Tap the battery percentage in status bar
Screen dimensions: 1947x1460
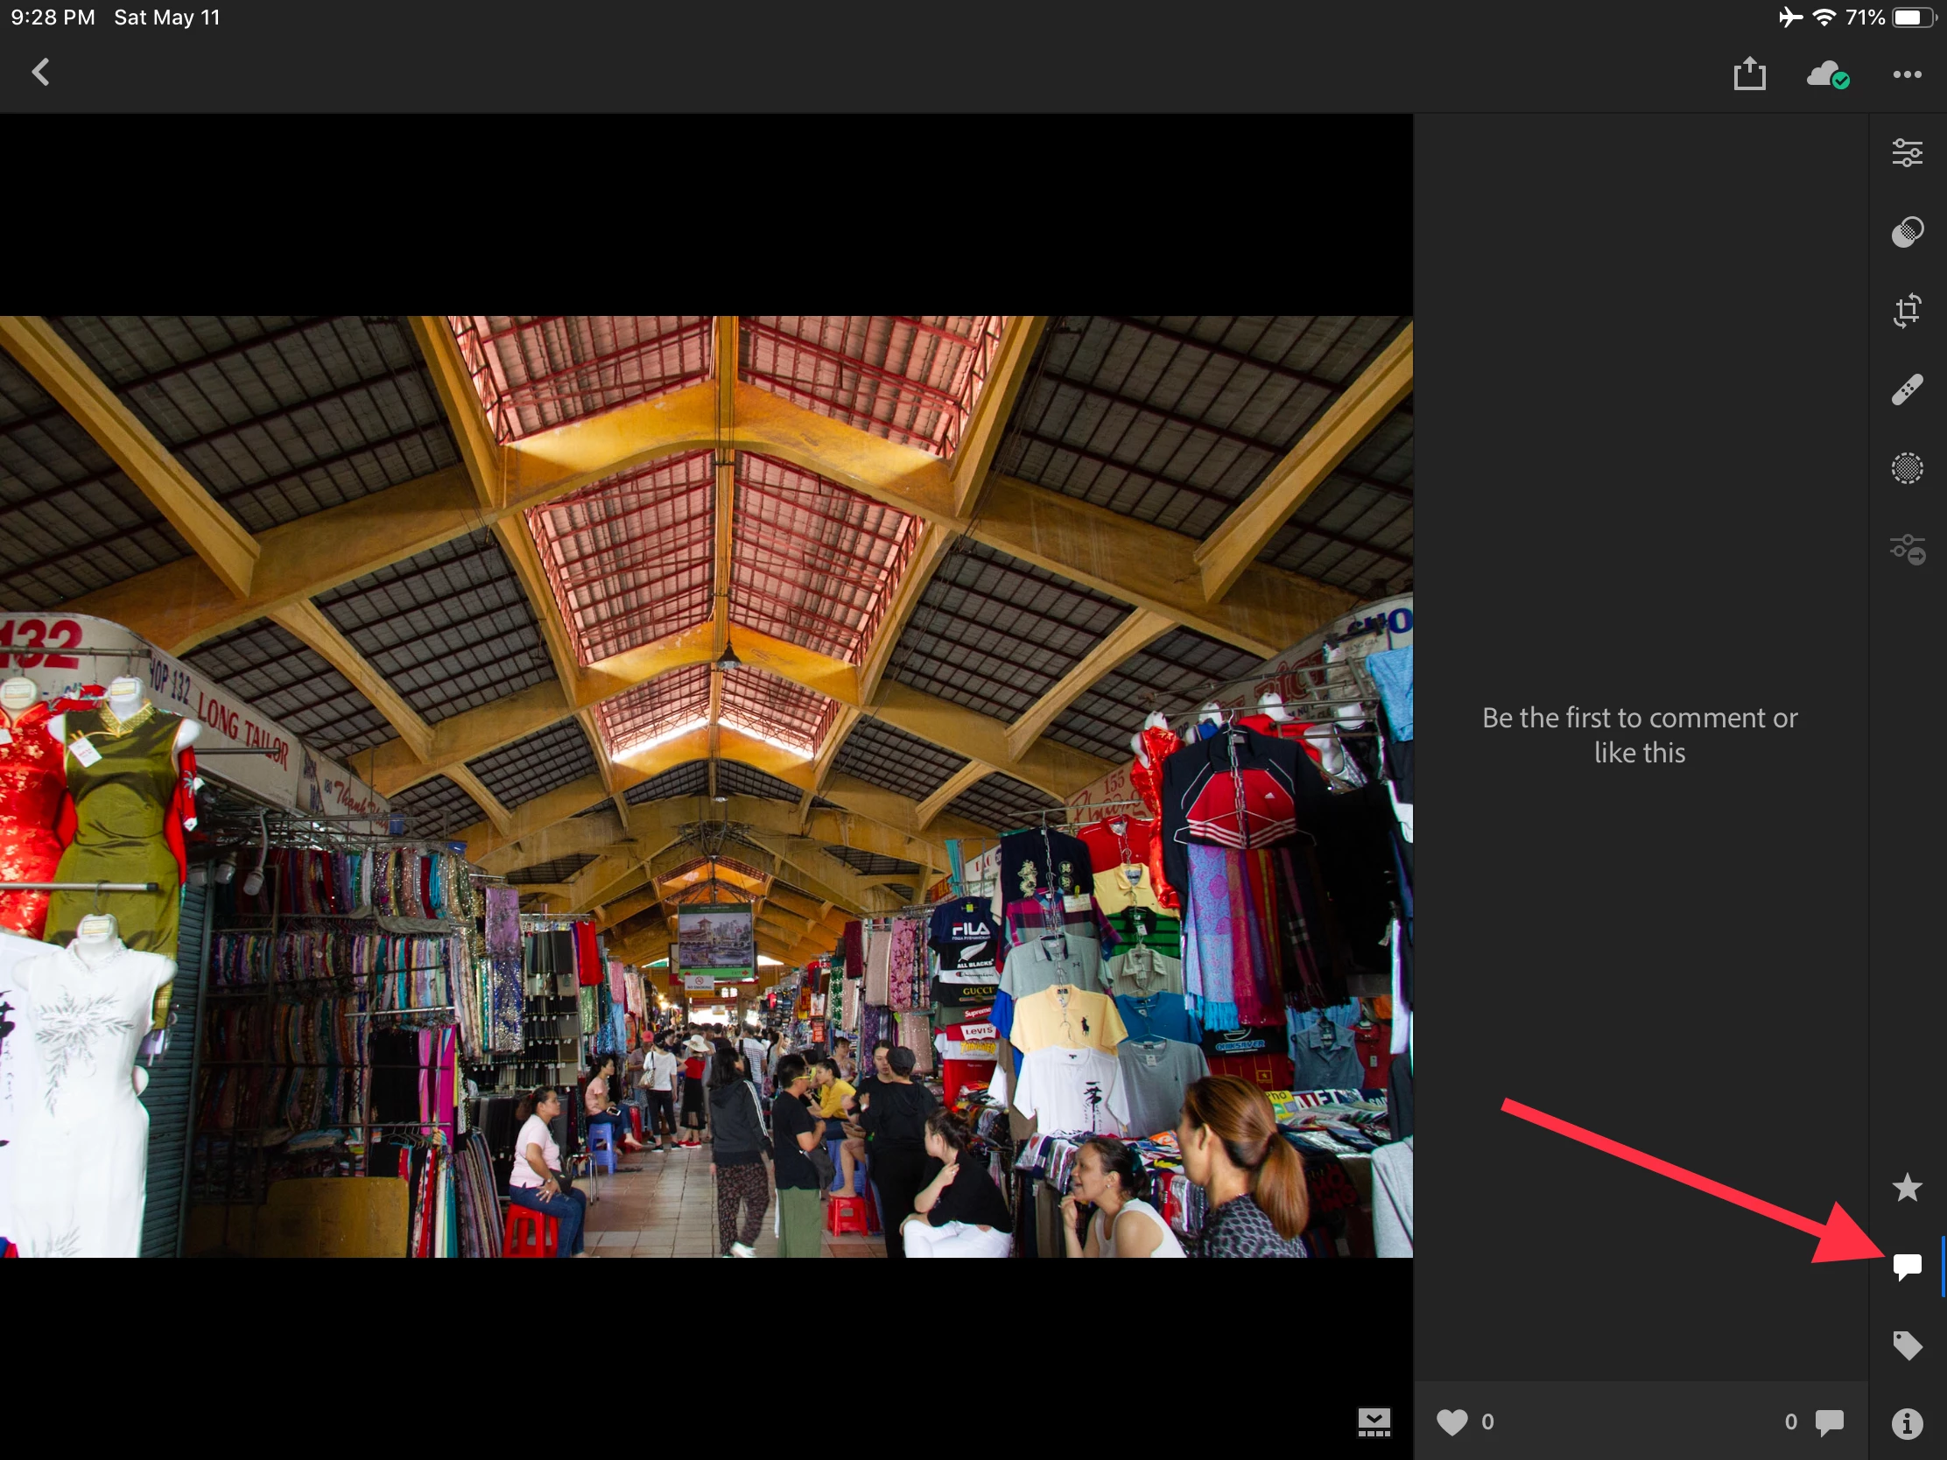(x=1864, y=18)
